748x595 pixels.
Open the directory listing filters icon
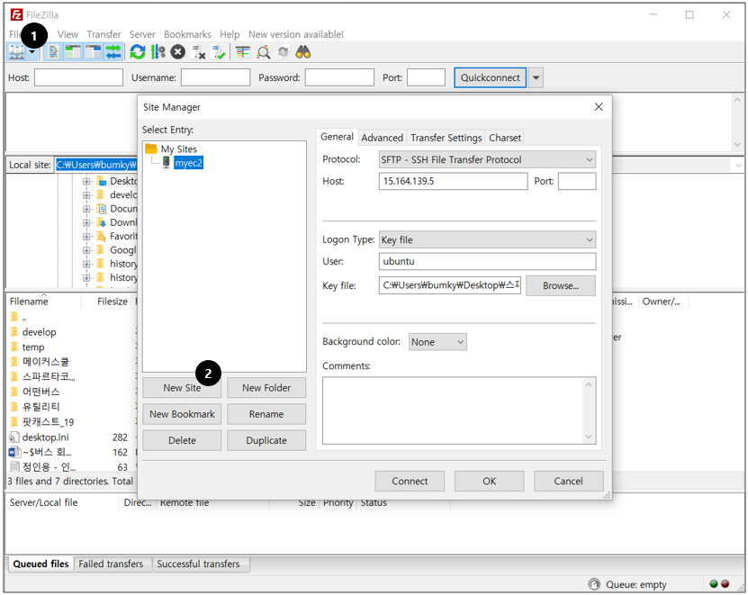pos(243,52)
